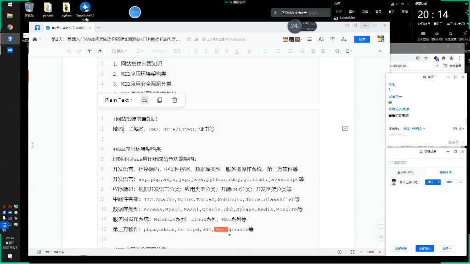Remove the waiting member 移除

(x=449, y=182)
